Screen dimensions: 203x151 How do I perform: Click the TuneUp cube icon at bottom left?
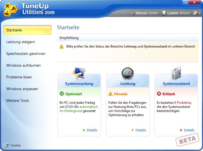6,145
